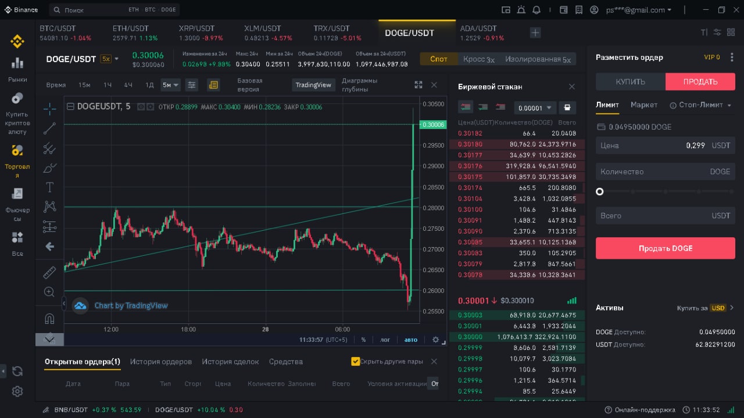The height and width of the screenshot is (418, 744).
Task: Collapse the DOGEUSDT chart legend
Action: click(71, 106)
